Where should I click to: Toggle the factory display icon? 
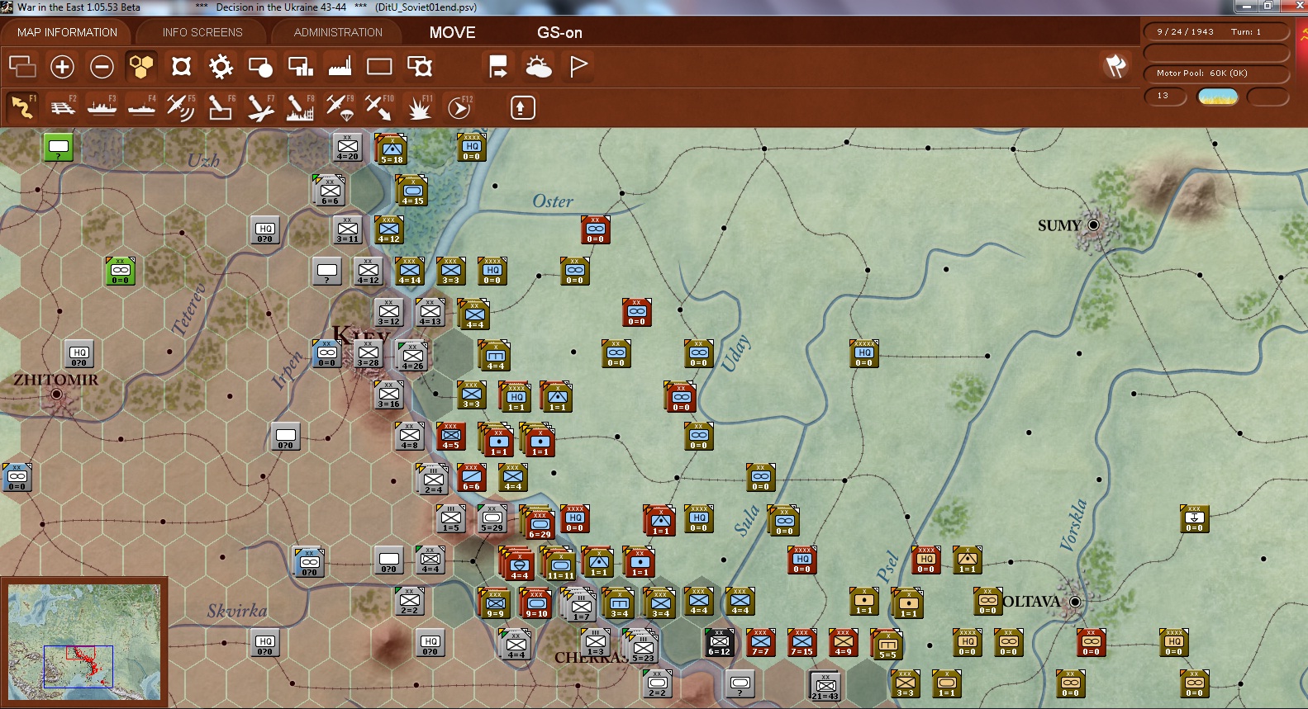[340, 66]
